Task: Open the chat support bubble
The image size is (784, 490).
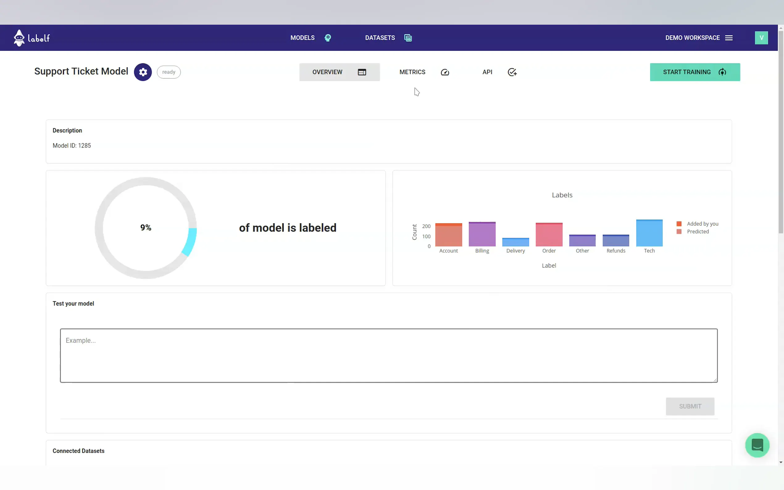Action: point(757,445)
